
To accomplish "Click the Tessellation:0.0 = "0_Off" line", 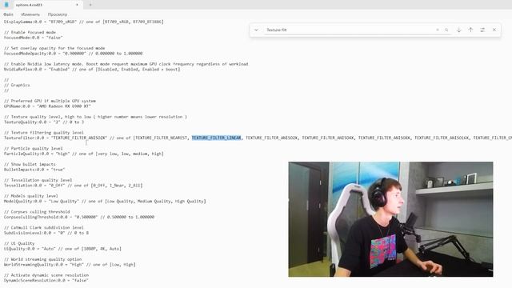I will coord(73,185).
